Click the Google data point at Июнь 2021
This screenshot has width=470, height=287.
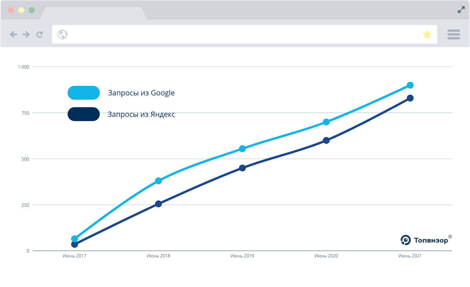coord(410,85)
